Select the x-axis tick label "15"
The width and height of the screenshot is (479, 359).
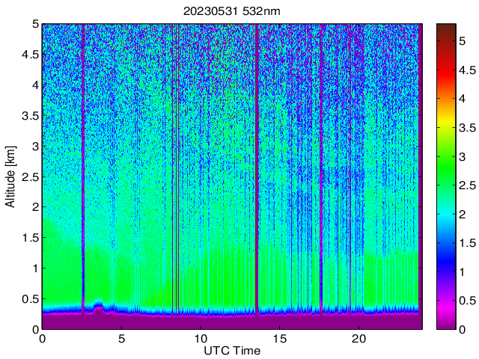pyautogui.click(x=279, y=338)
